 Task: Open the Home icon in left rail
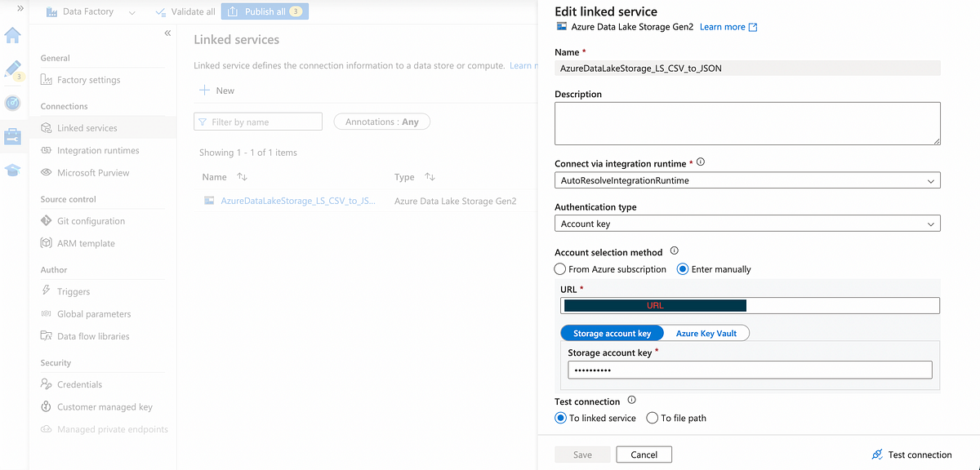coord(13,35)
